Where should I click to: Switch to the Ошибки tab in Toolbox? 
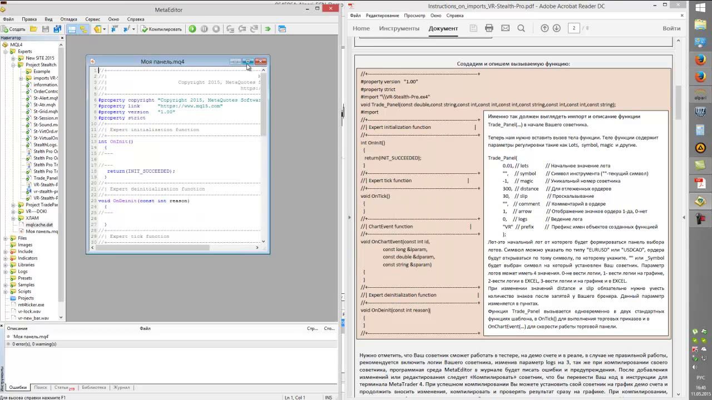pos(18,387)
